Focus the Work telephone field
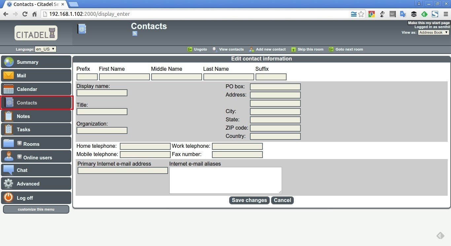Viewport: 451px width, 246px height. pyautogui.click(x=237, y=146)
